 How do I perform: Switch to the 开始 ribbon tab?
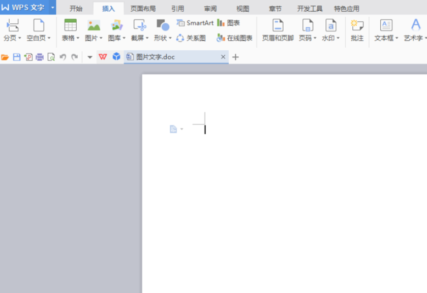76,9
